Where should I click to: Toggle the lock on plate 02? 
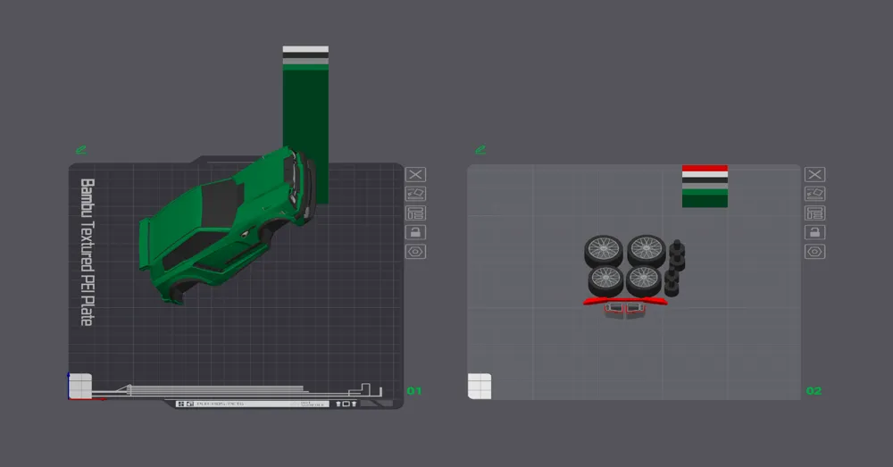(x=814, y=232)
